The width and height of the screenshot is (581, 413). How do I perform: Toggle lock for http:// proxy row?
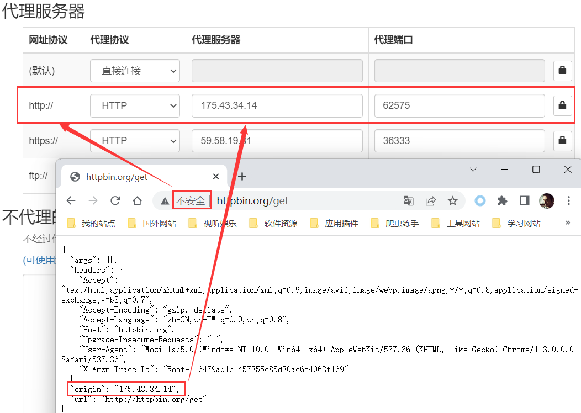[x=562, y=105]
